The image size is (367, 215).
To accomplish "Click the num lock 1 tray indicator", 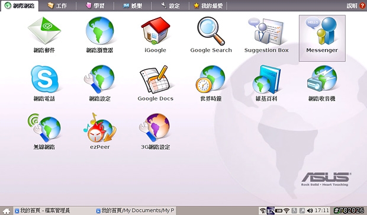I will 294,210.
